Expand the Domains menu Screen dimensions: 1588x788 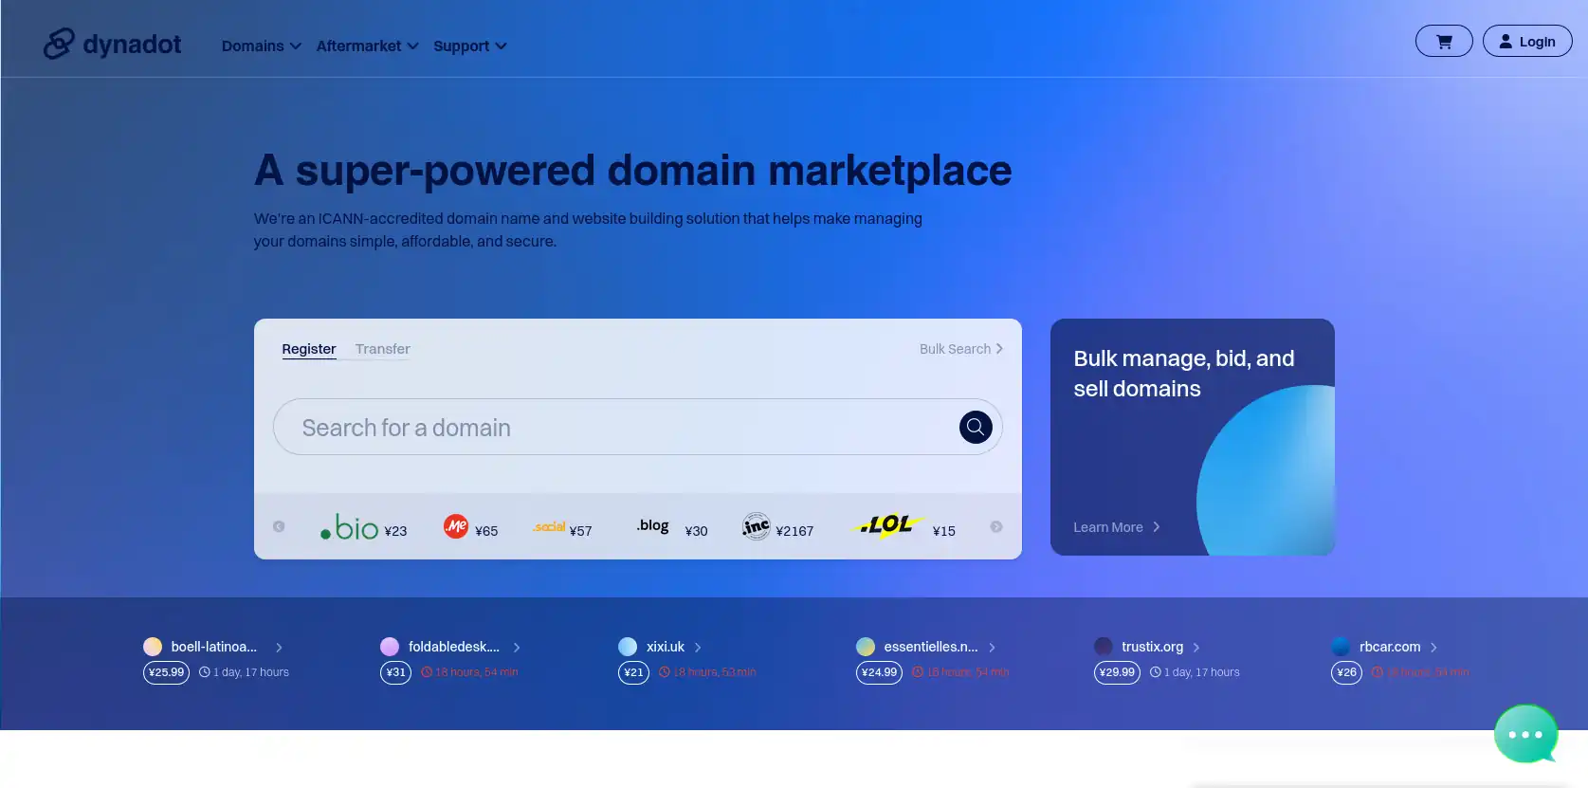click(262, 46)
